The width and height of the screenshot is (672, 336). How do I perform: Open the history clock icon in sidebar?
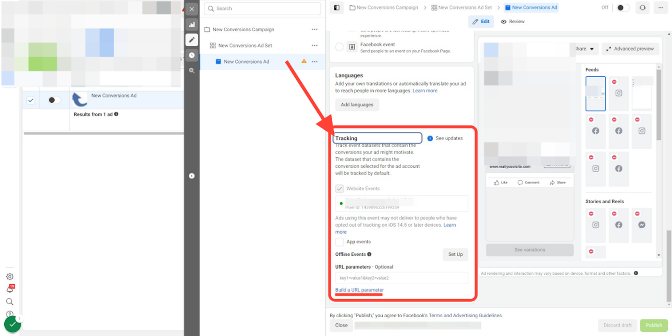(x=192, y=56)
